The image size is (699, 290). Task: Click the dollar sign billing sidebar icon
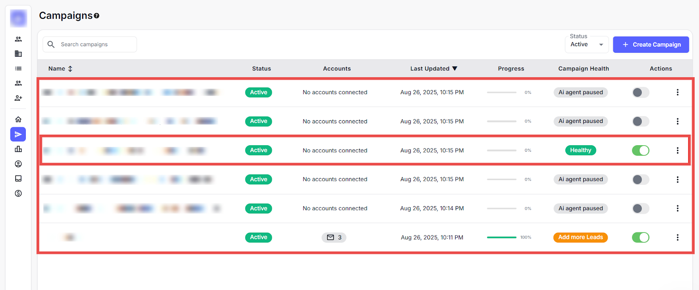point(18,193)
